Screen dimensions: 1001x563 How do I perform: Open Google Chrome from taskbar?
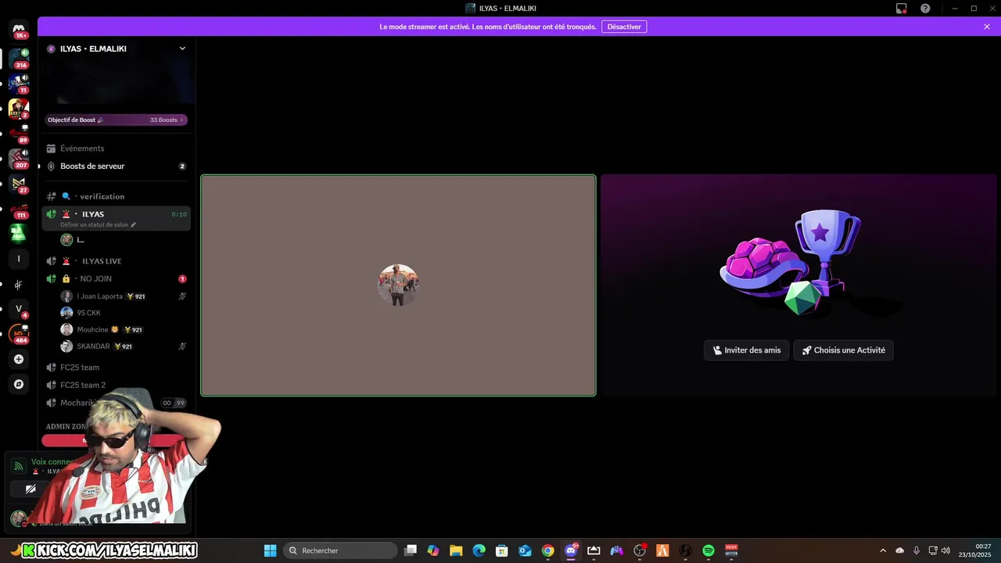548,550
